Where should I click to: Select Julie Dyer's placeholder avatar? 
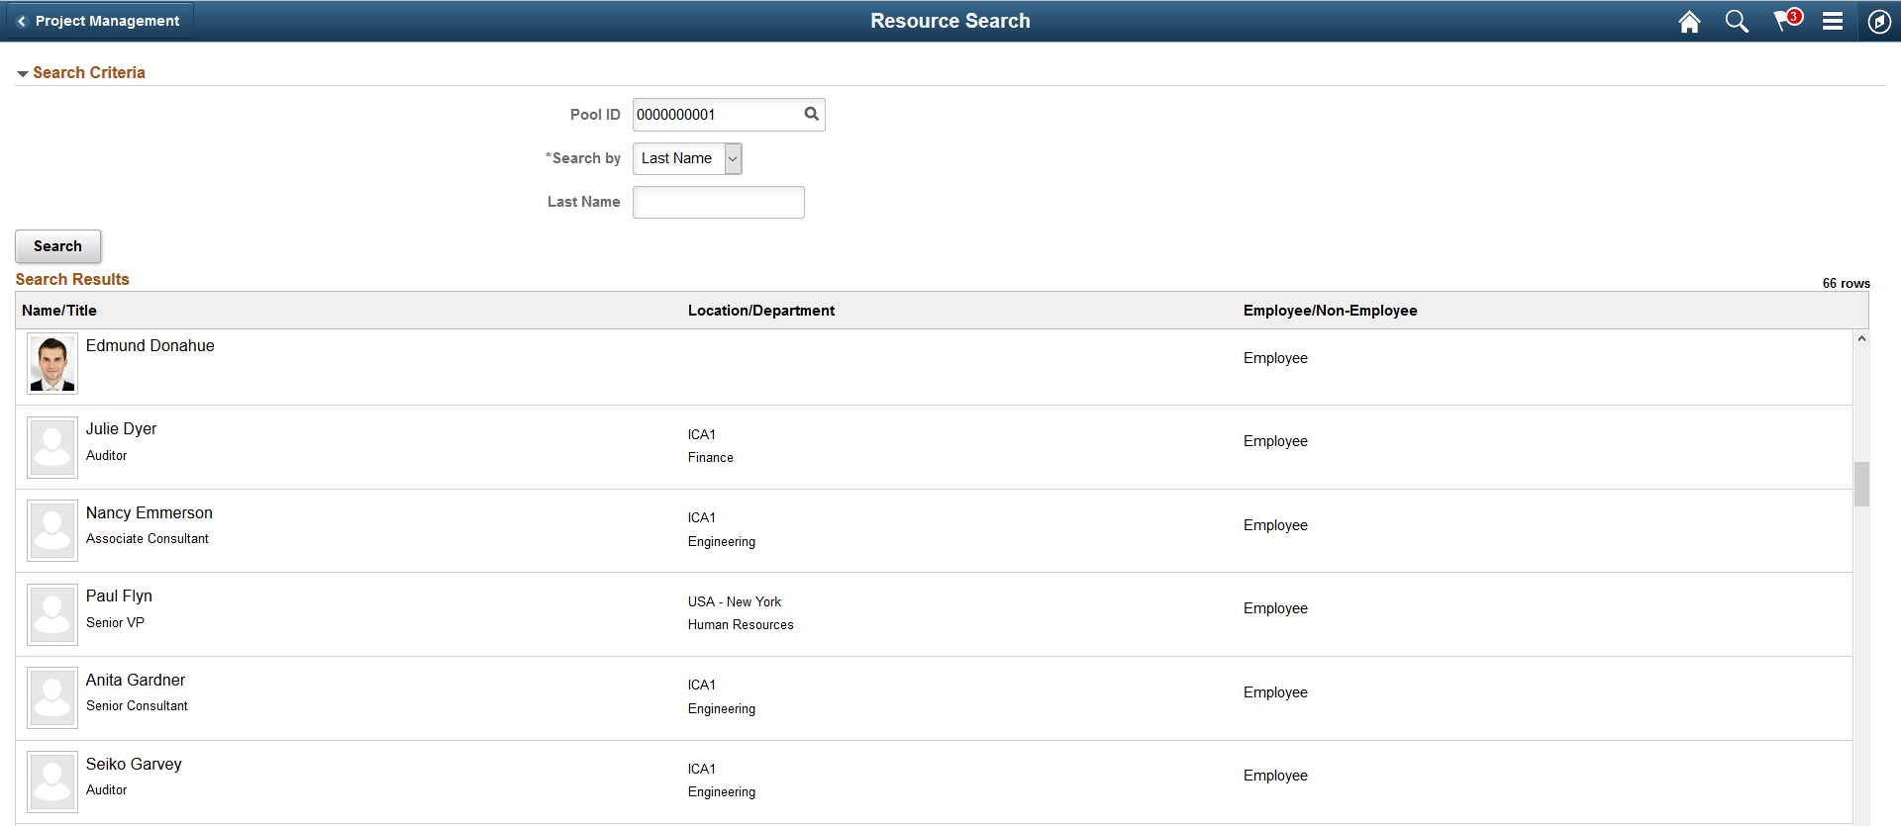[x=52, y=447]
